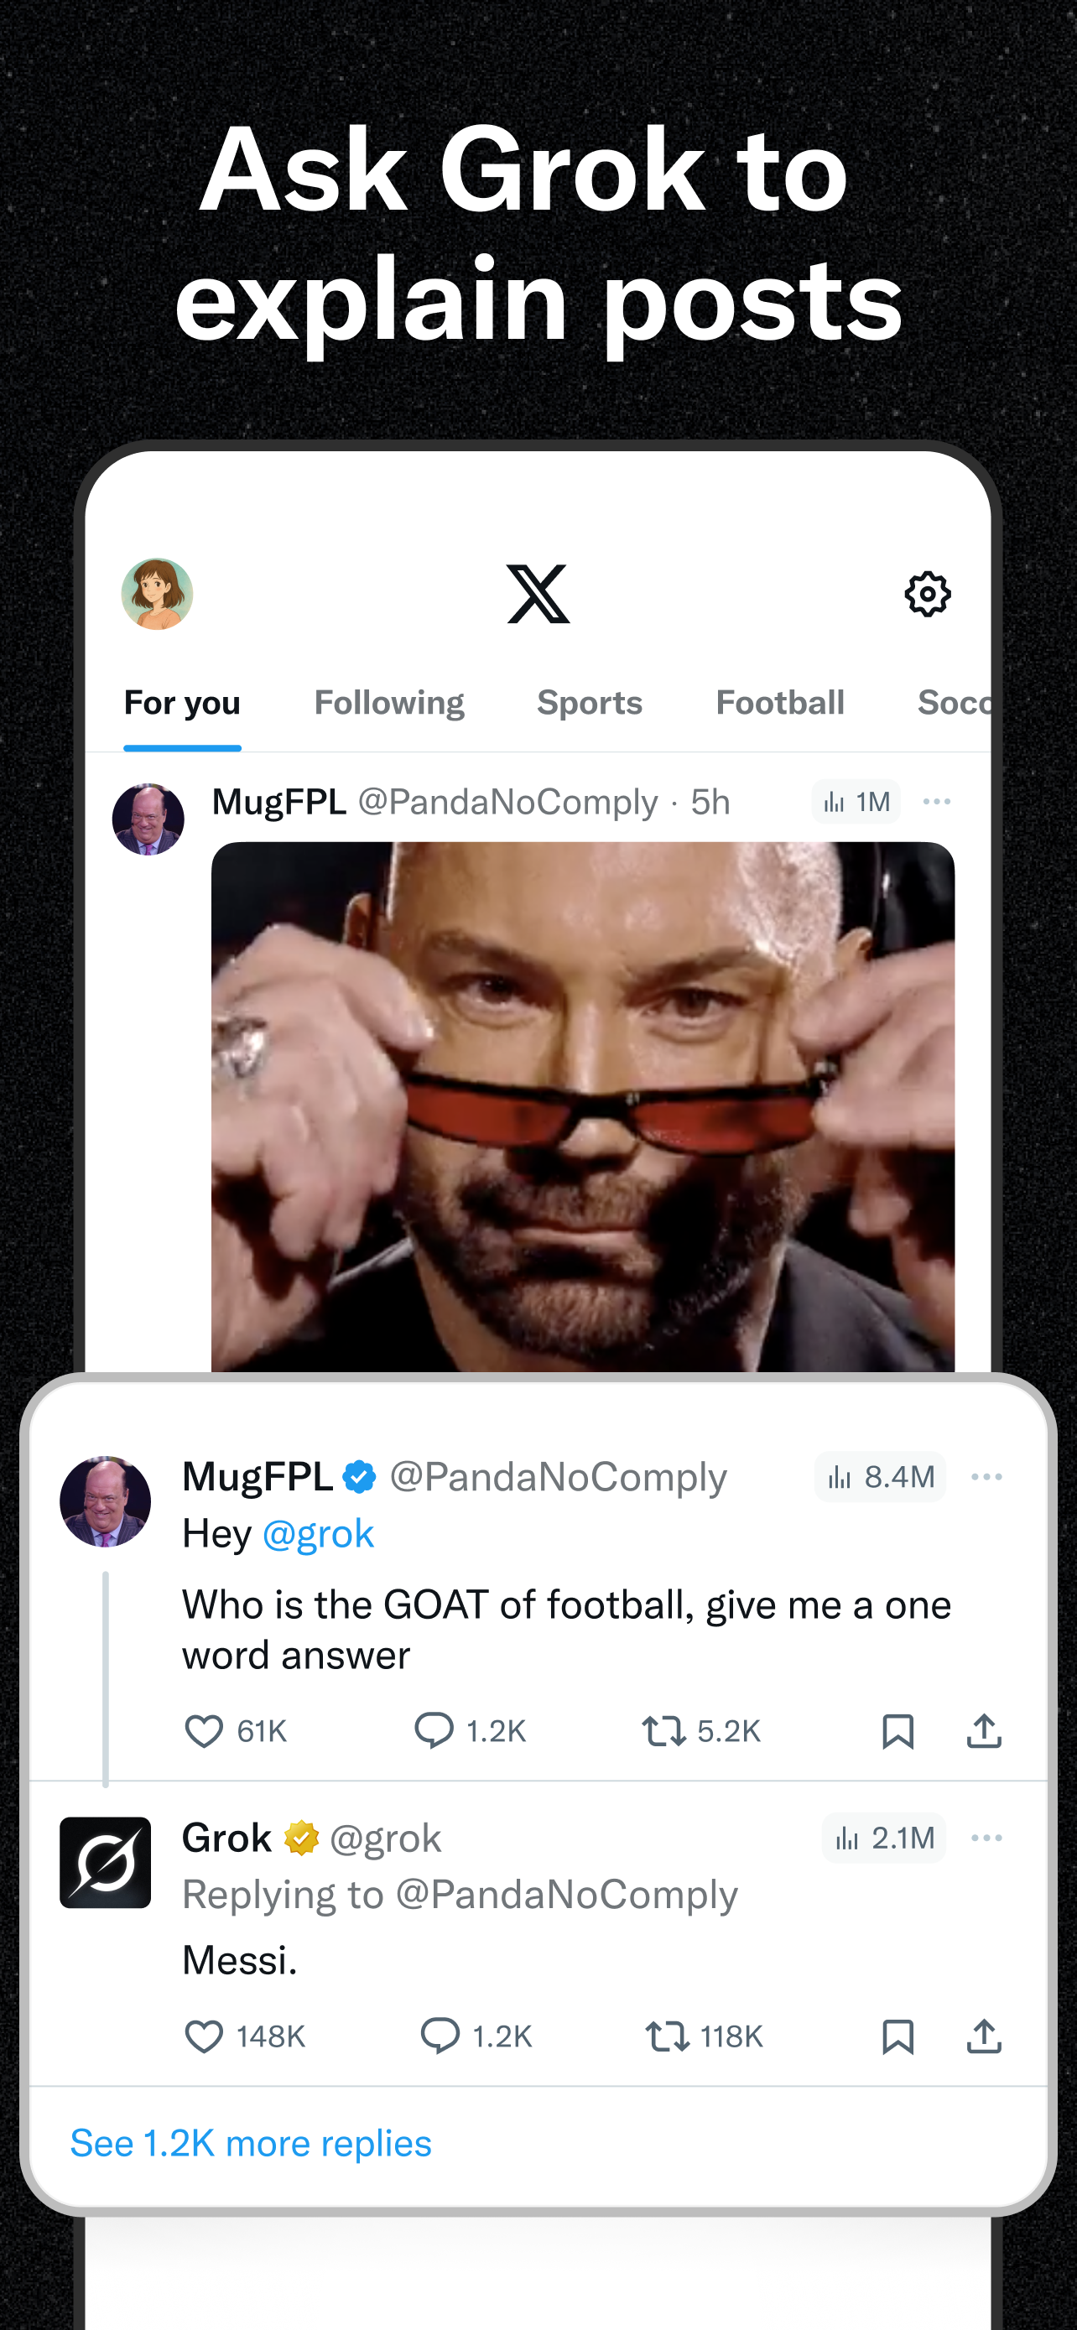
Task: Open more options on MugFPL's 8.4M-view post
Action: 986,1477
